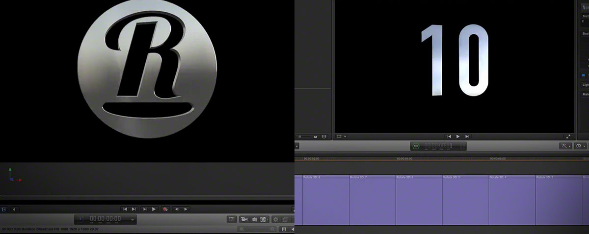The height and width of the screenshot is (234, 589).
Task: Select the Rotate 3D: 5 clip
Action: [x=466, y=200]
